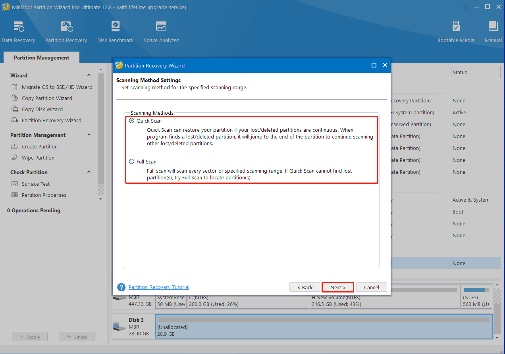This screenshot has width=505, height=354.
Task: Collapse the Check Partition section
Action: (x=89, y=172)
